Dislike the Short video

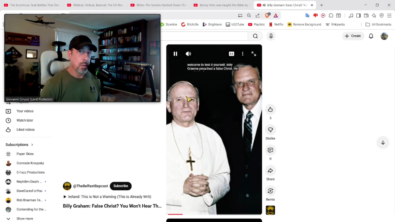click(x=270, y=130)
